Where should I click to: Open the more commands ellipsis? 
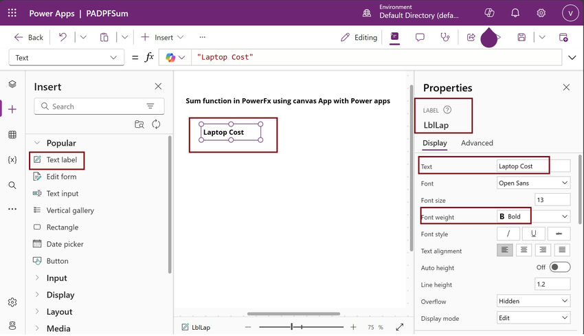coord(202,37)
